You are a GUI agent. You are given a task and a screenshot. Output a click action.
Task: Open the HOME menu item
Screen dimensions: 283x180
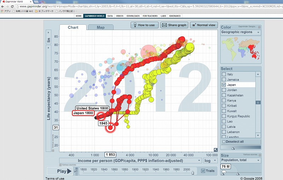79,16
